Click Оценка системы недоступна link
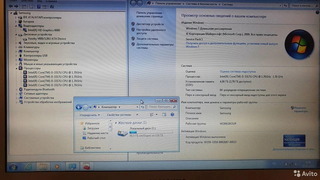Screen dimensions: 320x180 click(x=237, y=72)
